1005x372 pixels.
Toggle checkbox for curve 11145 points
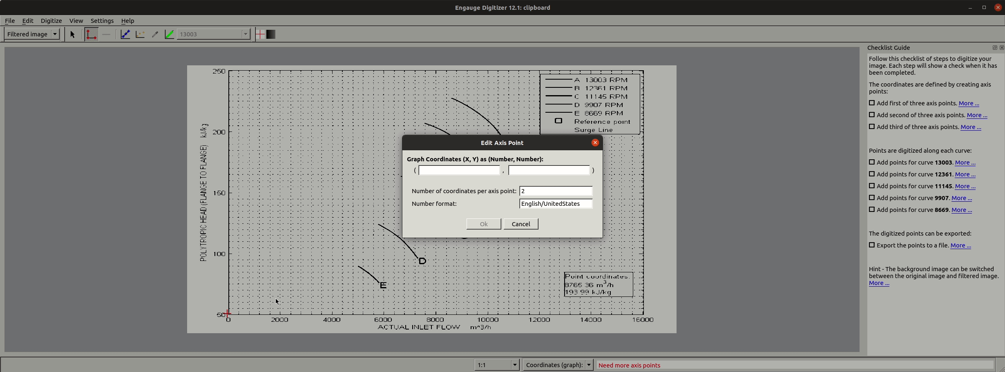coord(872,186)
